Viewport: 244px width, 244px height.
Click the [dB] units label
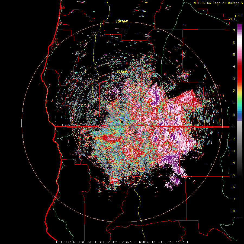pos(232,19)
